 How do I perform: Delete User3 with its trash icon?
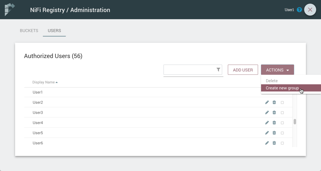(x=274, y=113)
